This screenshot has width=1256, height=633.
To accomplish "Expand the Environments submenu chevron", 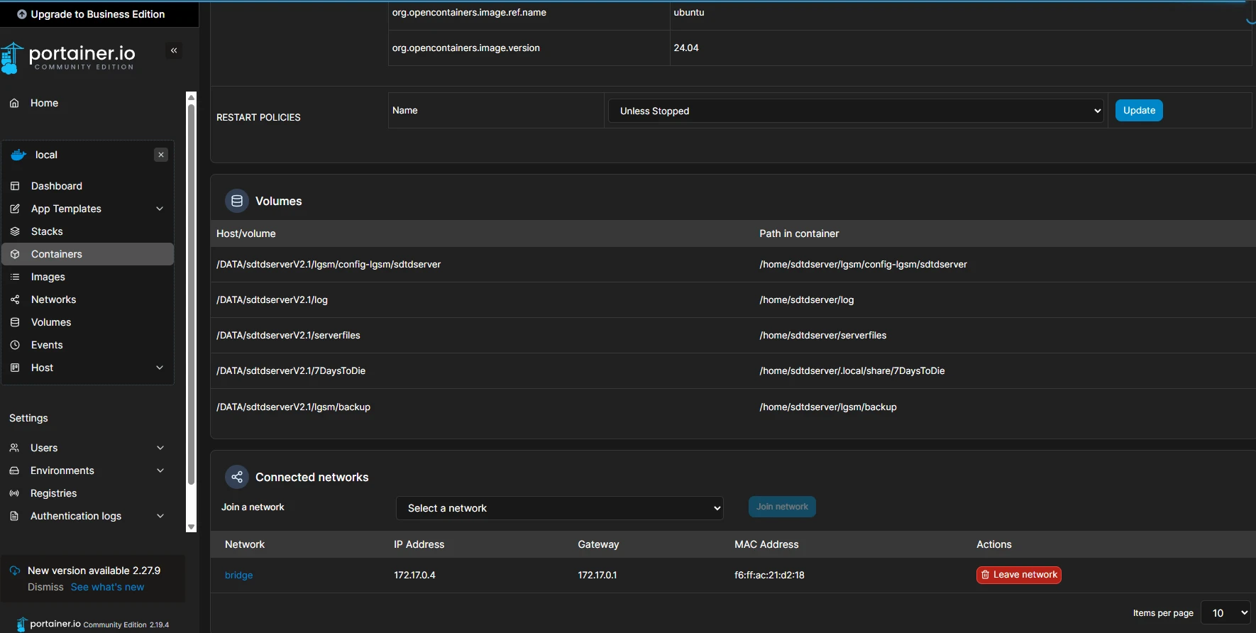I will (x=160, y=470).
